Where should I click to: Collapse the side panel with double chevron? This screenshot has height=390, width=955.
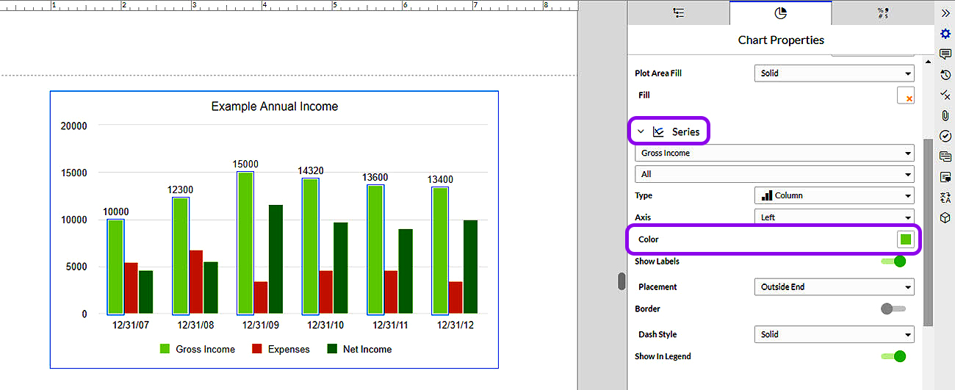point(945,13)
